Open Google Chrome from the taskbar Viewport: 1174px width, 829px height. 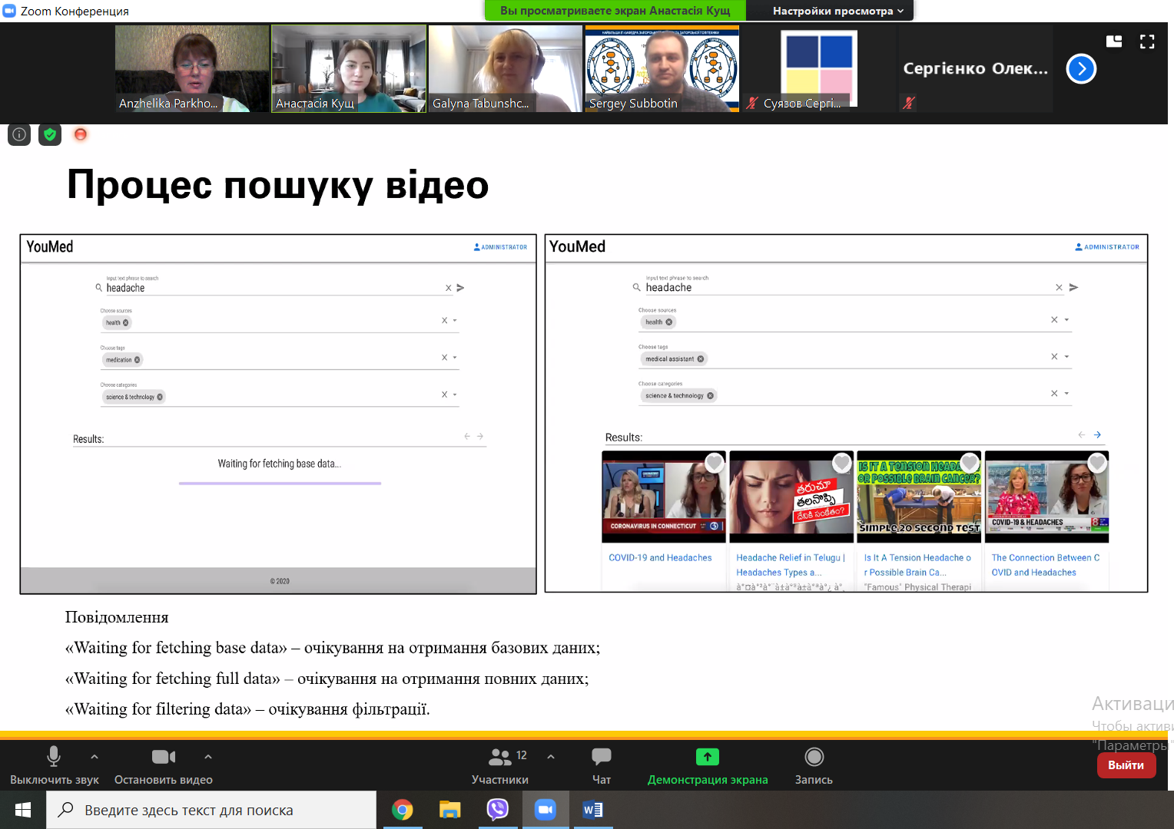(403, 810)
